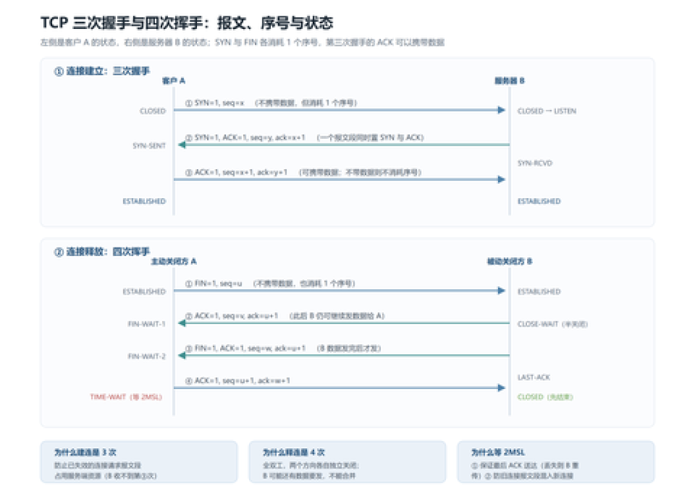Click the 'ACK=1, seq=v, ack=u+1' label
The image size is (695, 499).
point(236,316)
